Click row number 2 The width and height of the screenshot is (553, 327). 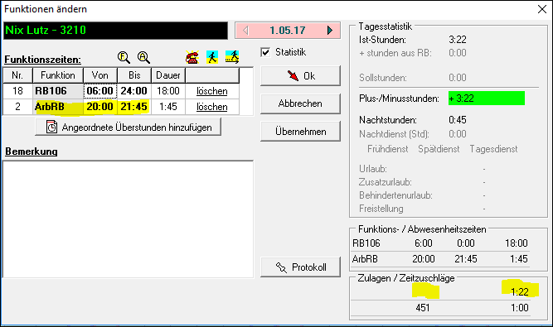pos(17,107)
